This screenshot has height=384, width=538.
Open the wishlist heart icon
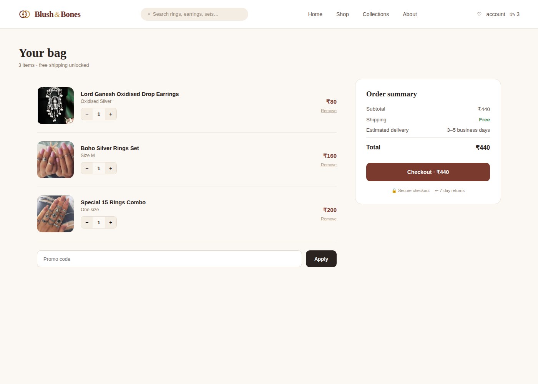click(x=479, y=14)
